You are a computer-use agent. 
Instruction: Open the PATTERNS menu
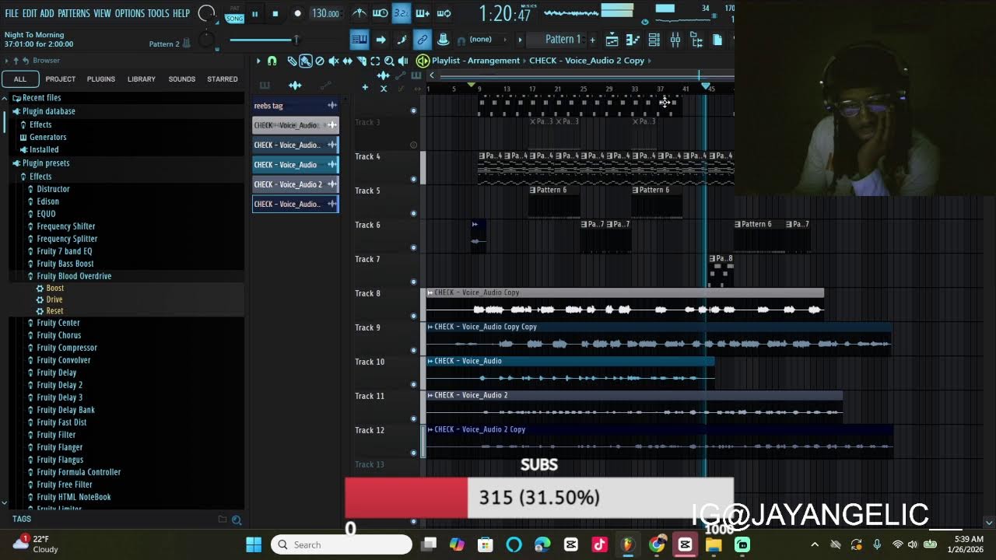(x=74, y=13)
